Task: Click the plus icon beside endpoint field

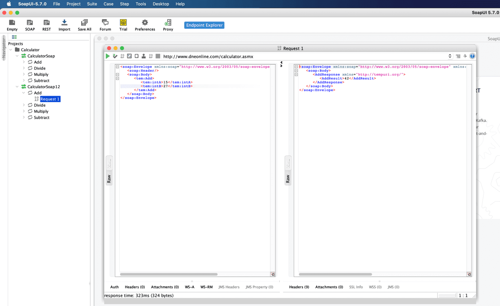Action: [x=465, y=56]
